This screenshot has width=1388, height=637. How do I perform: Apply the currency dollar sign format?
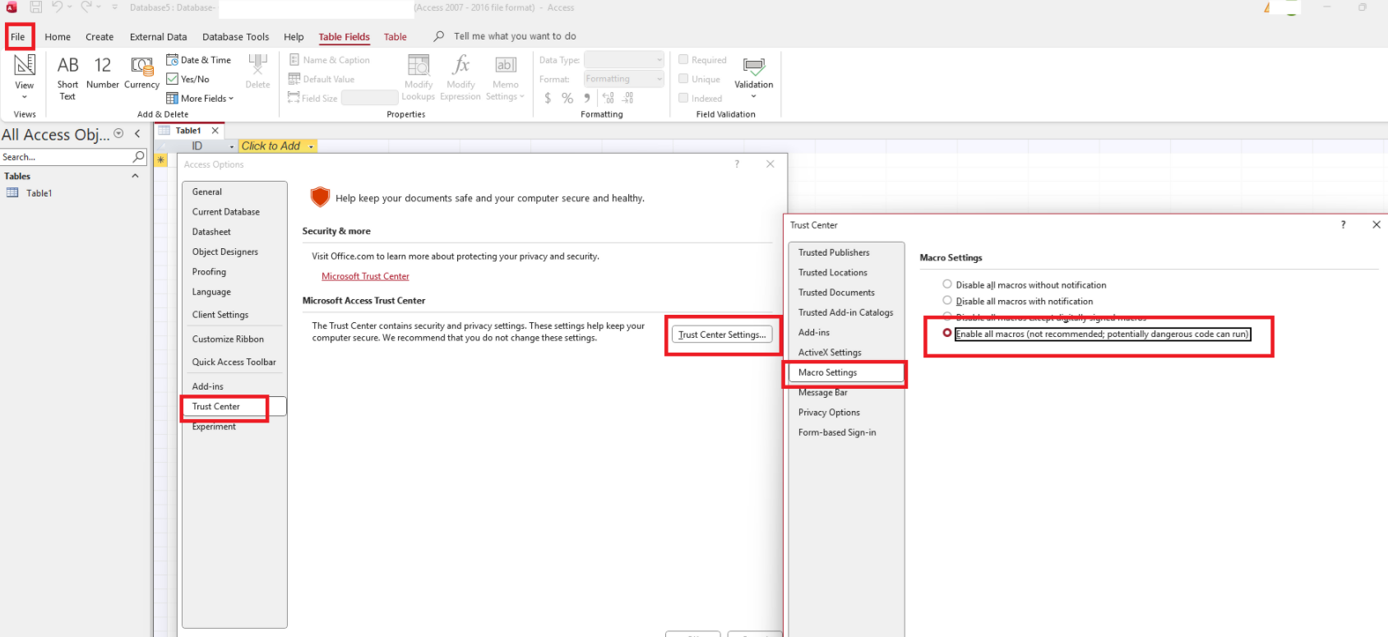pyautogui.click(x=548, y=98)
